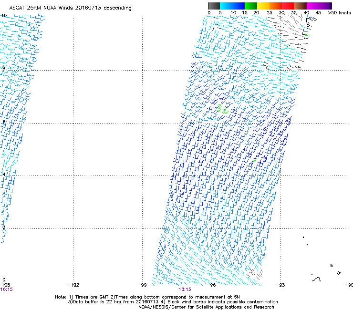Click the dark purple 45-50 knots swatch

pos(325,6)
